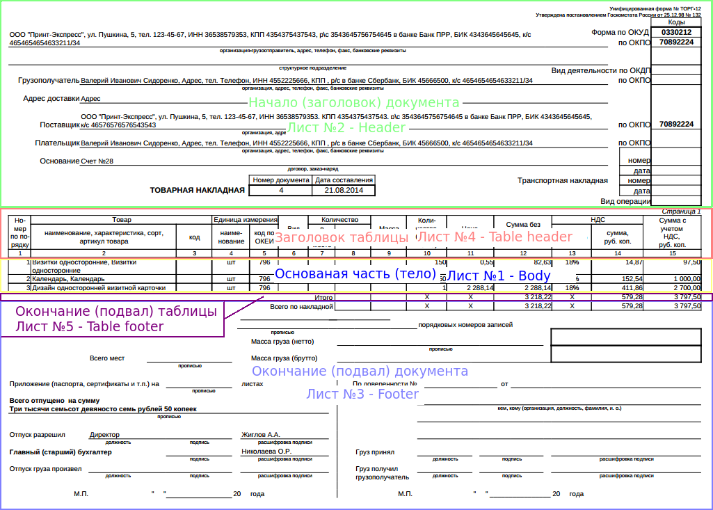Select the accountant name 'Николаева О.Р.'

pyautogui.click(x=266, y=452)
